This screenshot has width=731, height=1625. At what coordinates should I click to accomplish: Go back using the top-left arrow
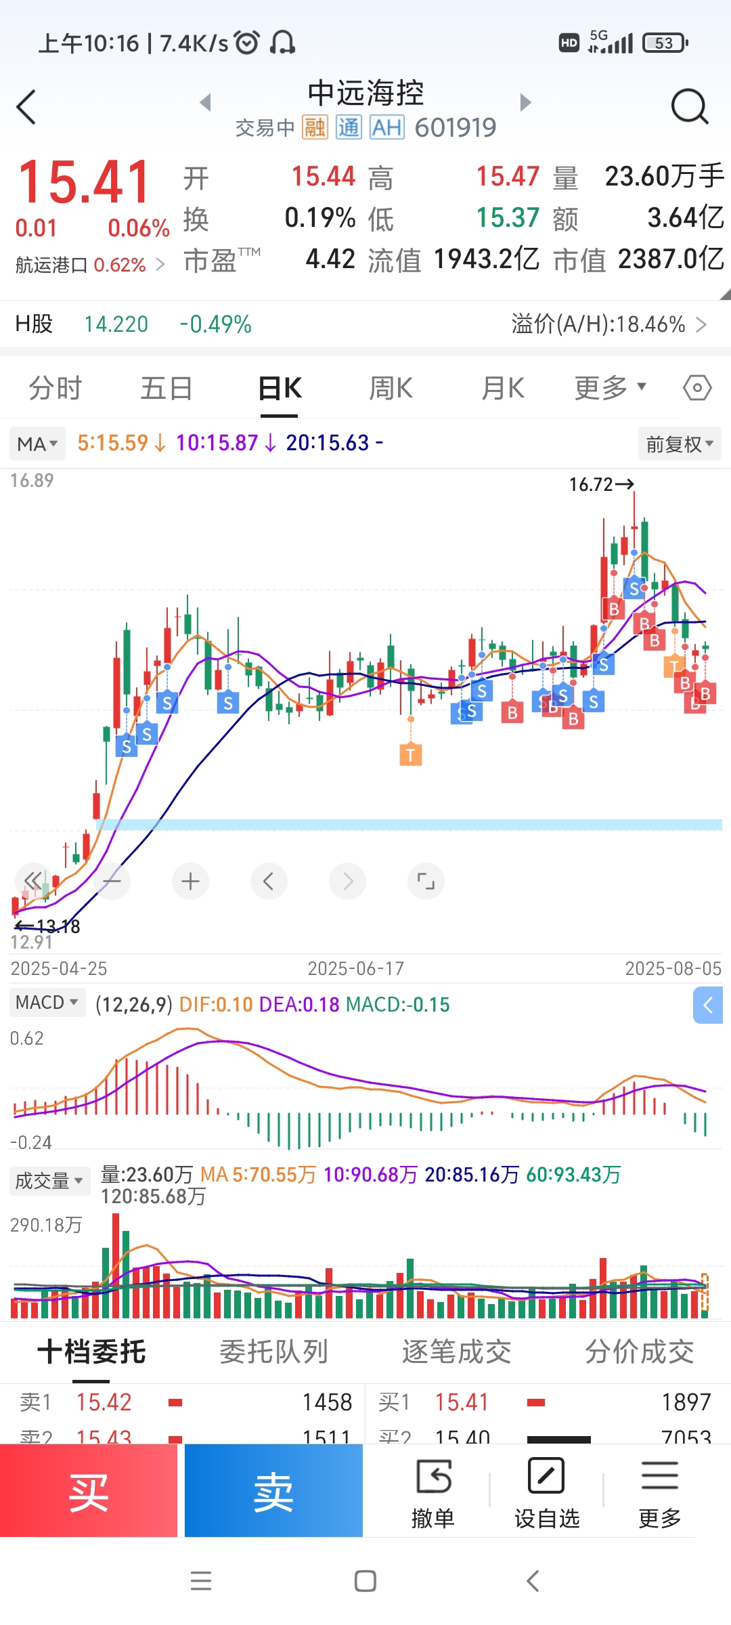(26, 107)
